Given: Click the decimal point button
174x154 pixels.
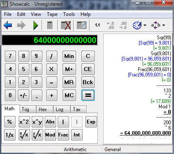Looking at the screenshot, I should tap(37, 95).
